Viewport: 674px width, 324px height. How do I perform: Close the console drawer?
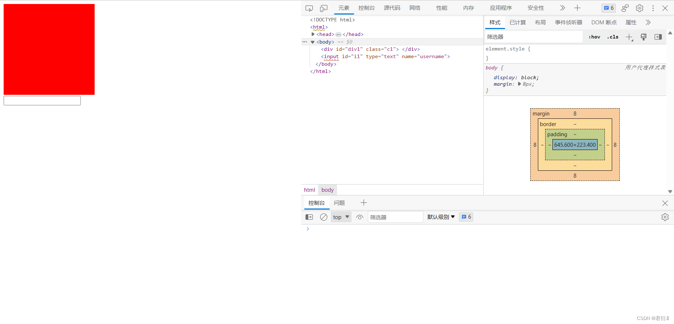coord(665,203)
